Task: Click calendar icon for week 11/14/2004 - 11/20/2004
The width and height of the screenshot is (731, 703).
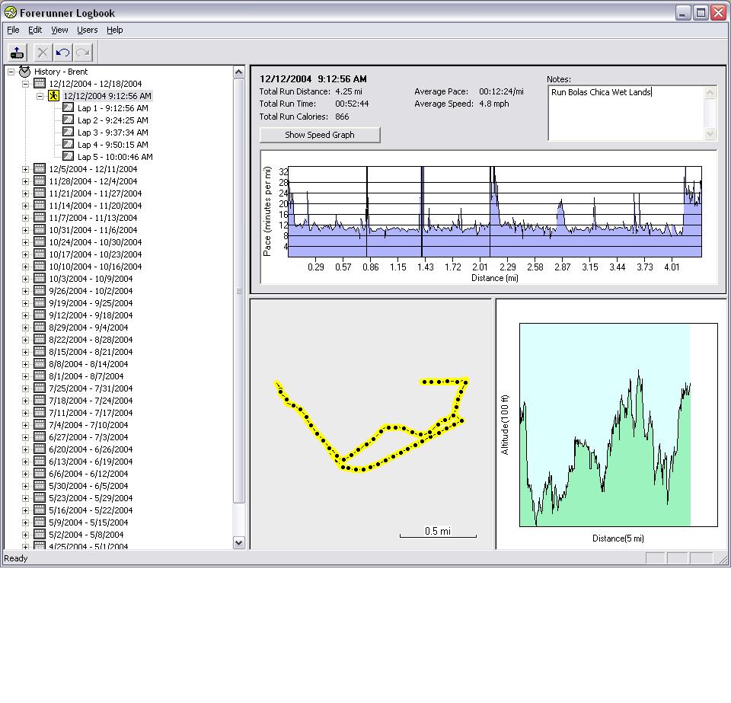Action: tap(40, 205)
